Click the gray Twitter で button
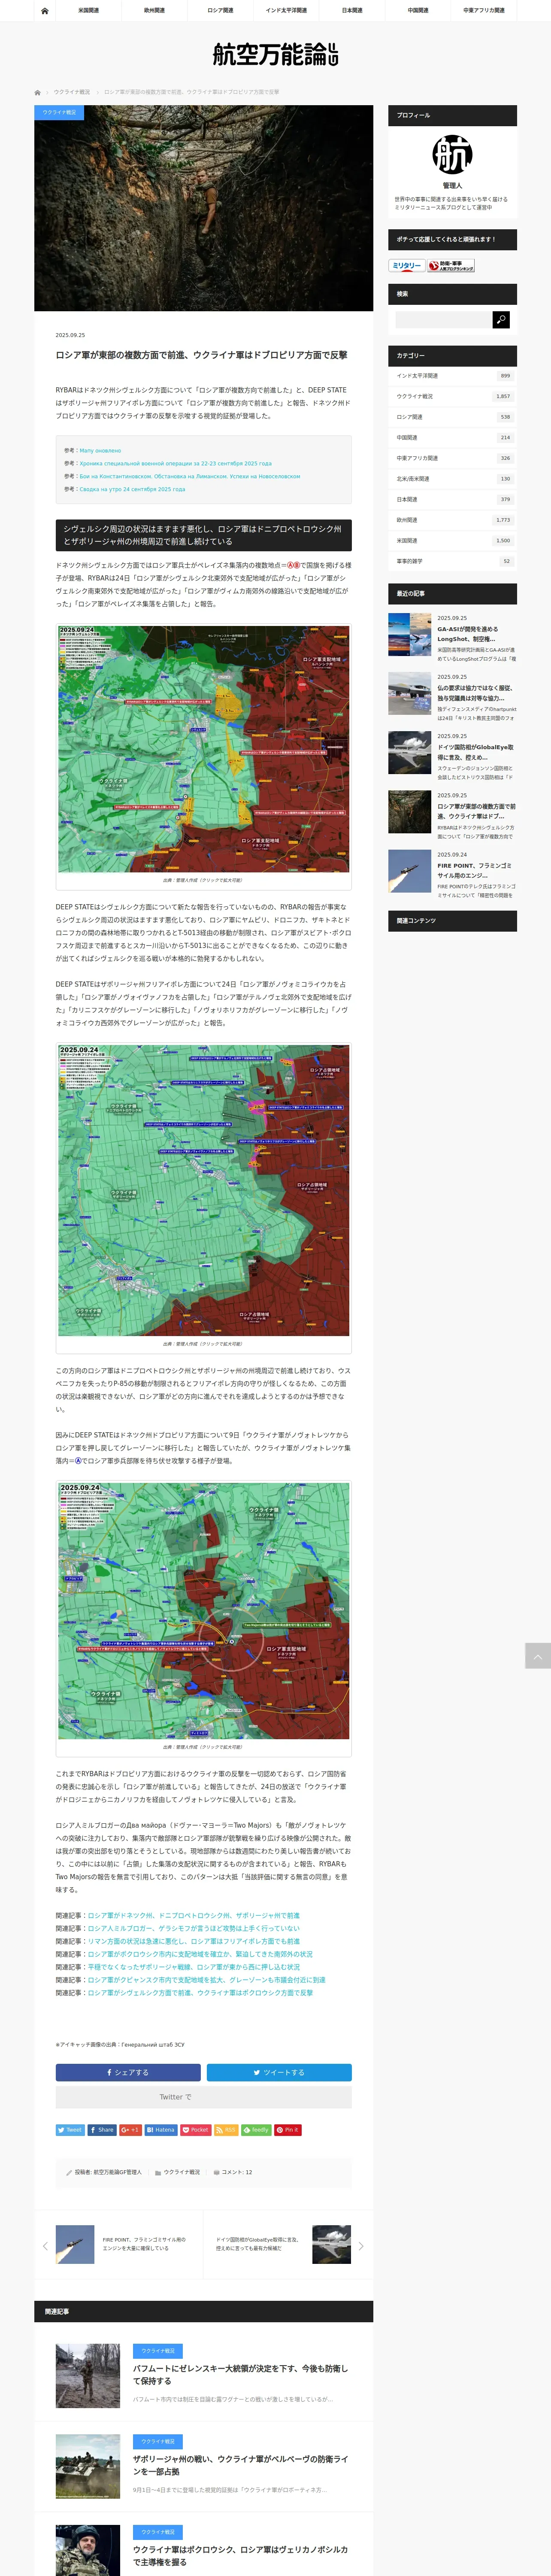 point(204,2097)
